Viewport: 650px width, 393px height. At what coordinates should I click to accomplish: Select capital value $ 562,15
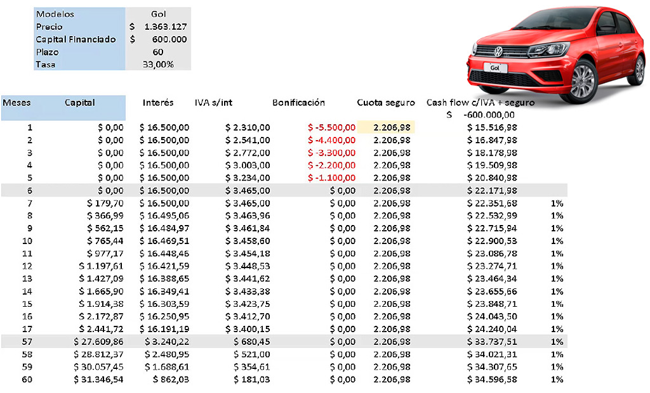coord(105,228)
